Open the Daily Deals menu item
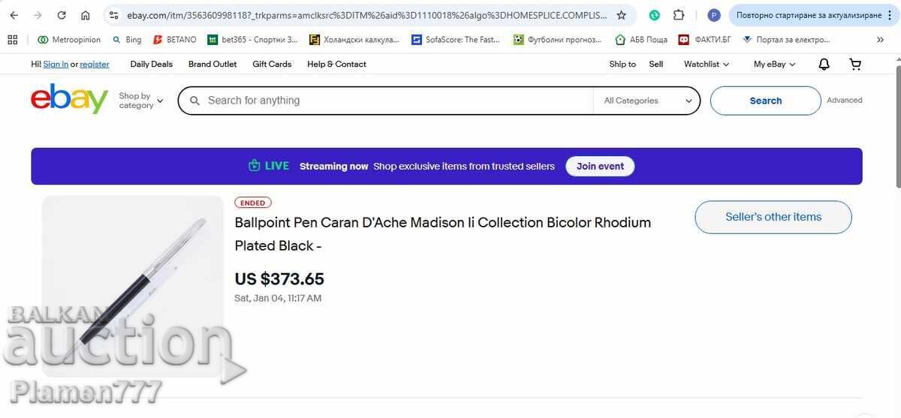The height and width of the screenshot is (418, 901). click(151, 65)
